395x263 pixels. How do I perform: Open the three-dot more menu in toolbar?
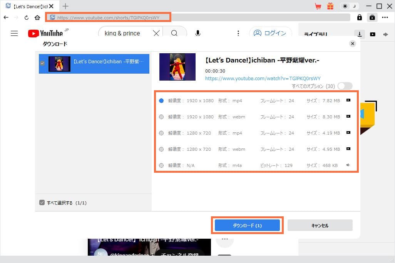point(385,17)
